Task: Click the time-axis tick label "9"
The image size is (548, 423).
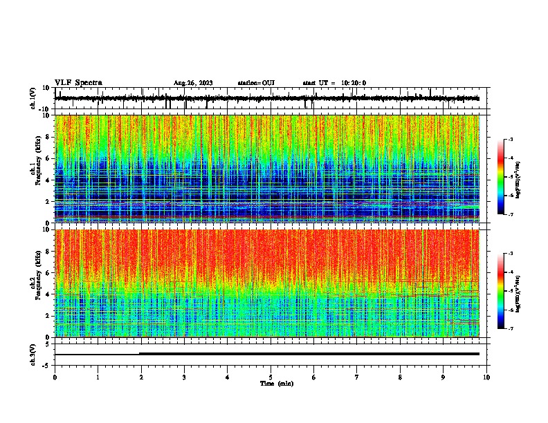Action: click(443, 377)
